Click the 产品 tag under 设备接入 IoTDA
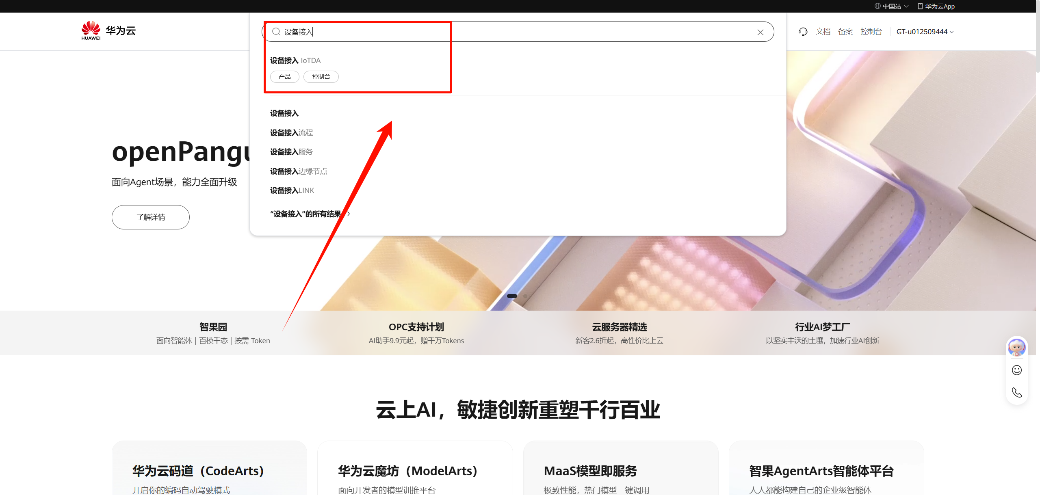Viewport: 1040px width, 495px height. coord(285,77)
